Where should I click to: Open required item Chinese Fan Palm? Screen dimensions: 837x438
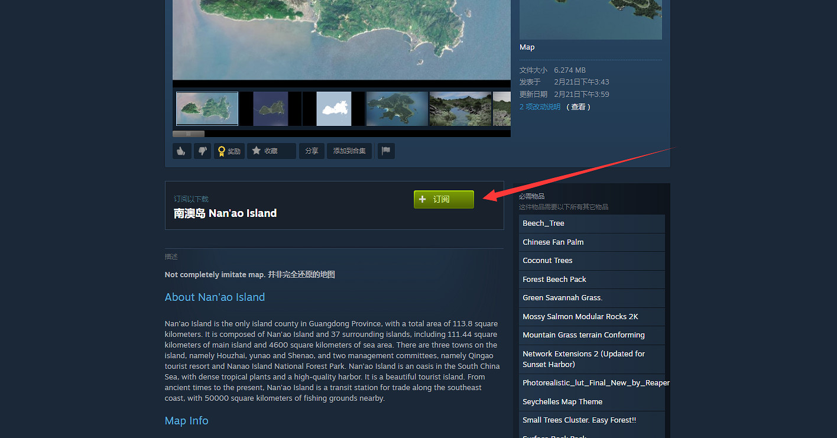[x=553, y=242]
